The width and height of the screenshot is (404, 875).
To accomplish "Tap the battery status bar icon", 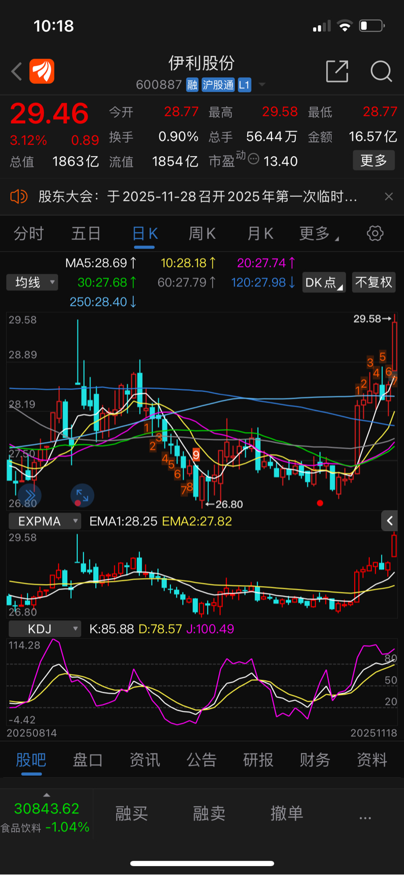I will coord(372,26).
